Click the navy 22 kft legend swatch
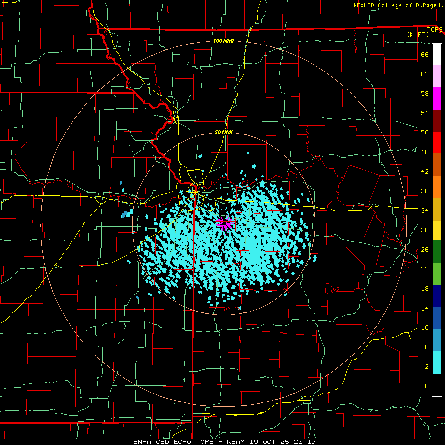Image resolution: width=445 pixels, height=445 pixels. point(437,296)
